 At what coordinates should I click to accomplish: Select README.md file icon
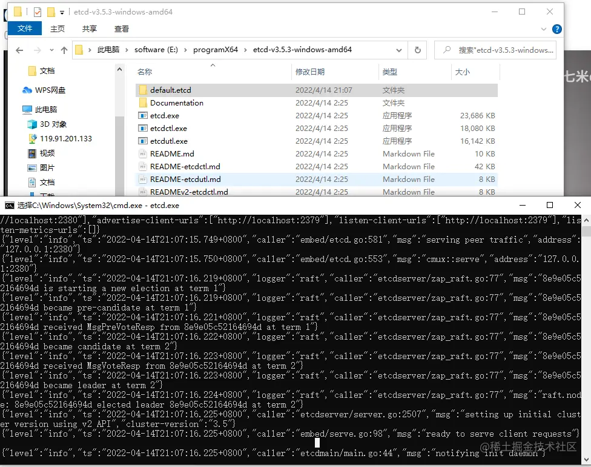pyautogui.click(x=143, y=153)
